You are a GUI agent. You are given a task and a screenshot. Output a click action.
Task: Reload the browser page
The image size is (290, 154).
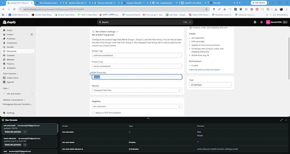tap(14, 9)
